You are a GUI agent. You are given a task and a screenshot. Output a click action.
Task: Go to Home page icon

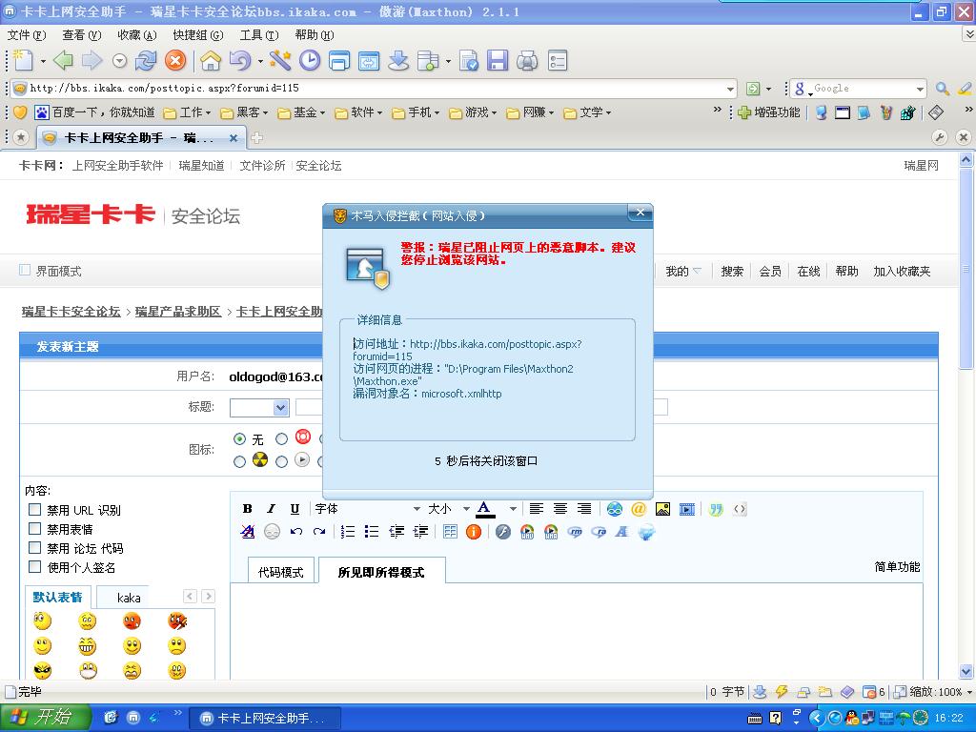pyautogui.click(x=211, y=60)
